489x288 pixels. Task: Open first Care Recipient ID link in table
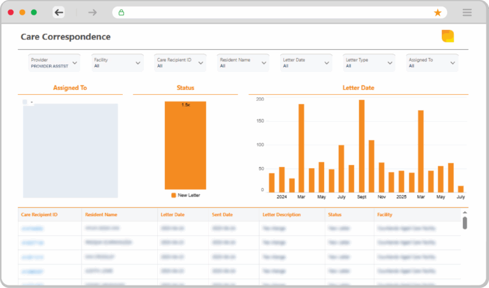coord(32,228)
